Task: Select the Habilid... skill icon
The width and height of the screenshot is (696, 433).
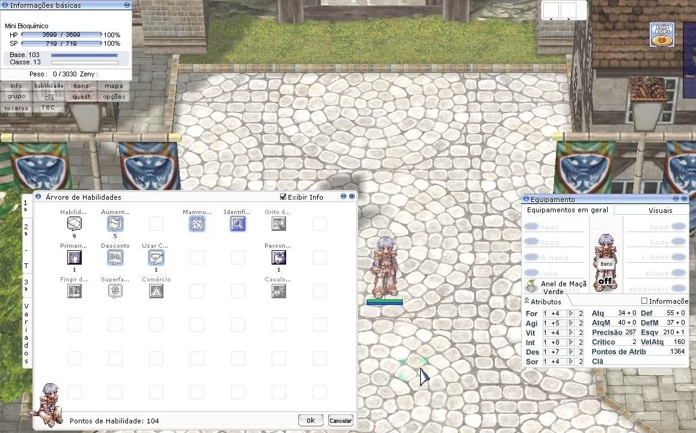Action: [74, 224]
